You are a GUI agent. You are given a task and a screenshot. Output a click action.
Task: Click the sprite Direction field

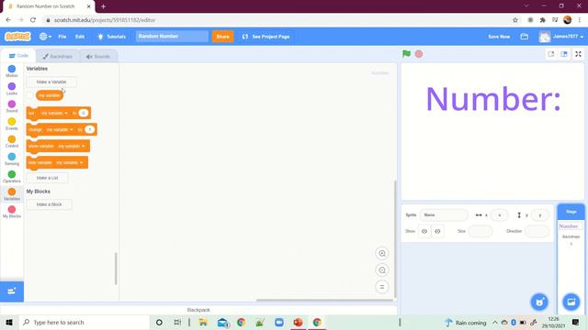(537, 231)
